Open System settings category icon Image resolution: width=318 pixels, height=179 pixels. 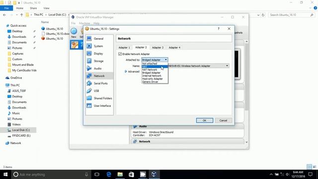(89, 46)
